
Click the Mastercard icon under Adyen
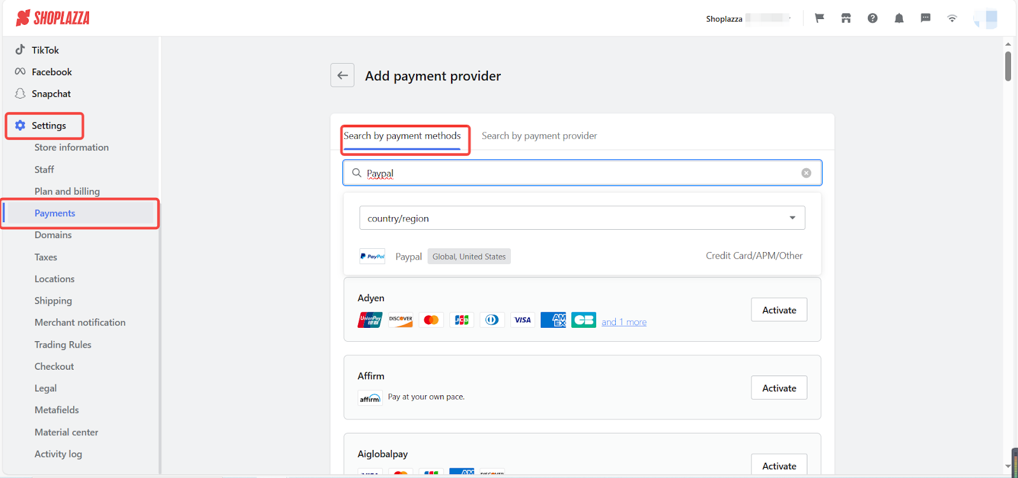(x=431, y=320)
